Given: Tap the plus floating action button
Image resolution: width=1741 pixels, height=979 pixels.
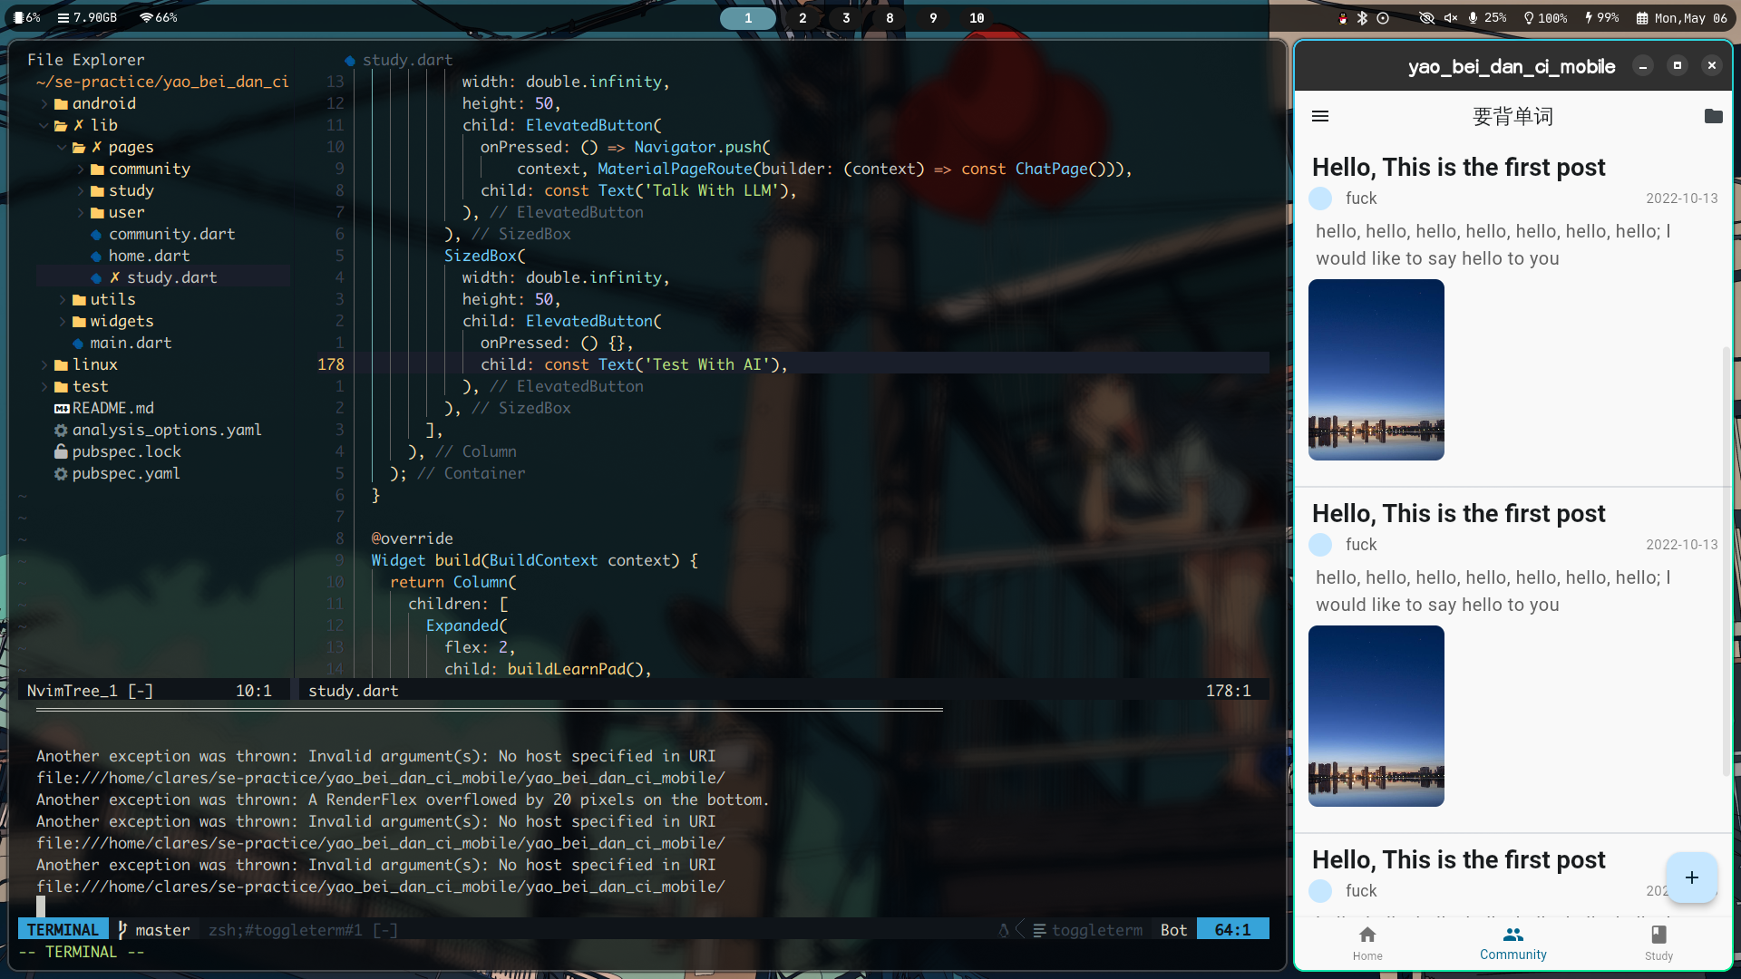Looking at the screenshot, I should (x=1691, y=877).
